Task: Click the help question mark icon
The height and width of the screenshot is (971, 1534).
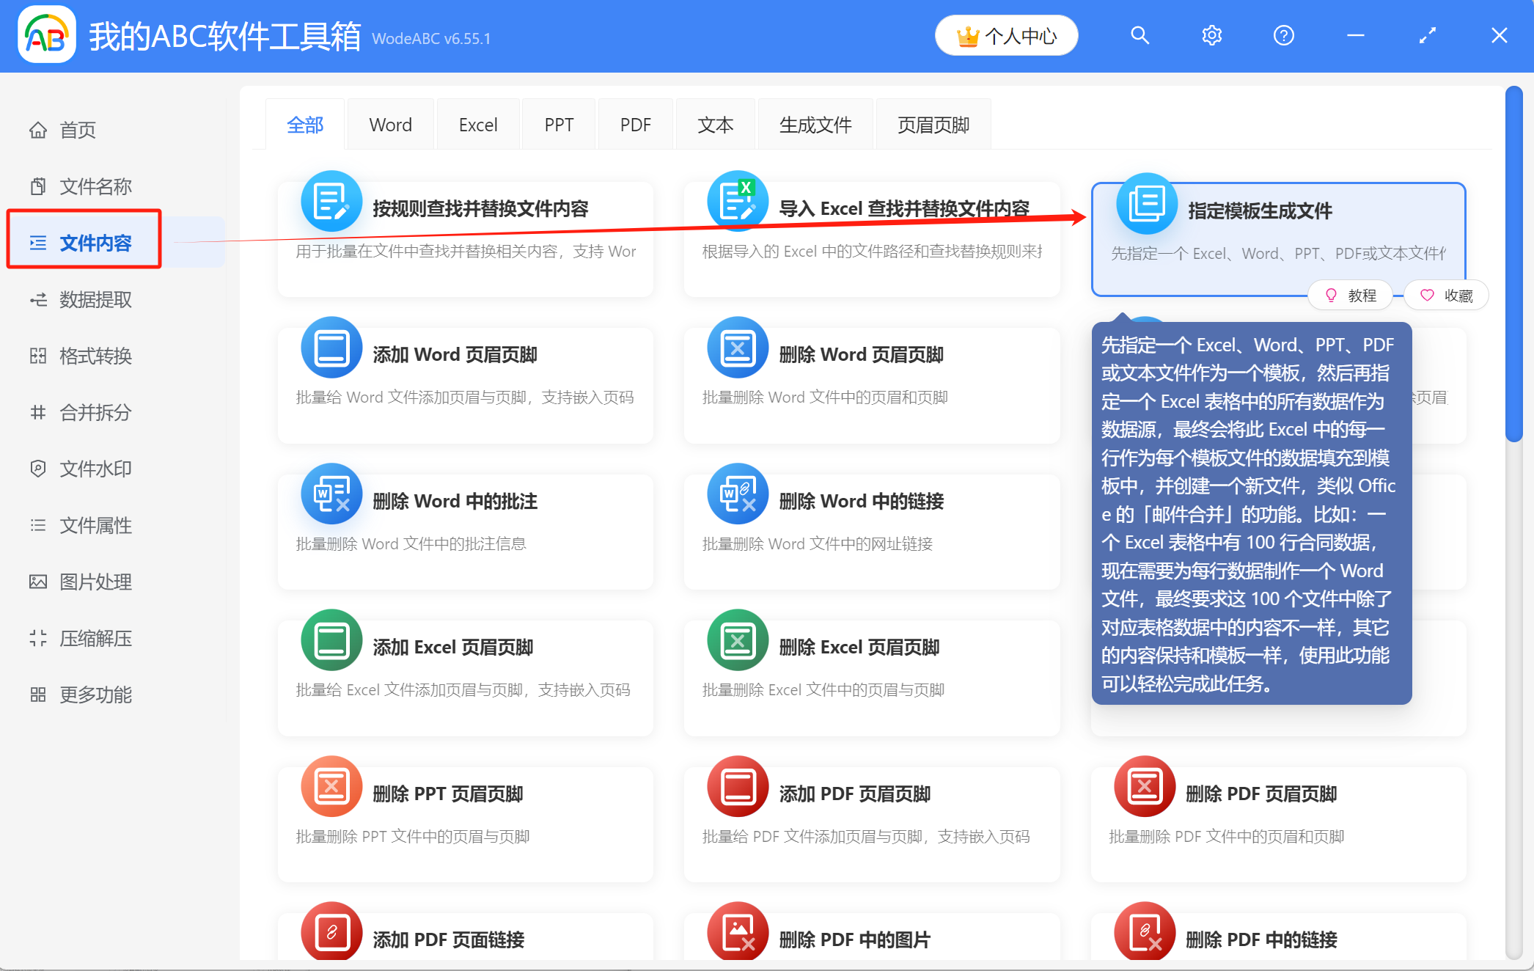Action: tap(1283, 34)
